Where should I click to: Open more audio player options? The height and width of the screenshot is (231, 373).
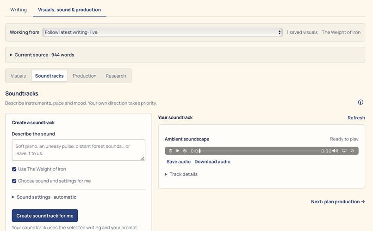352,151
